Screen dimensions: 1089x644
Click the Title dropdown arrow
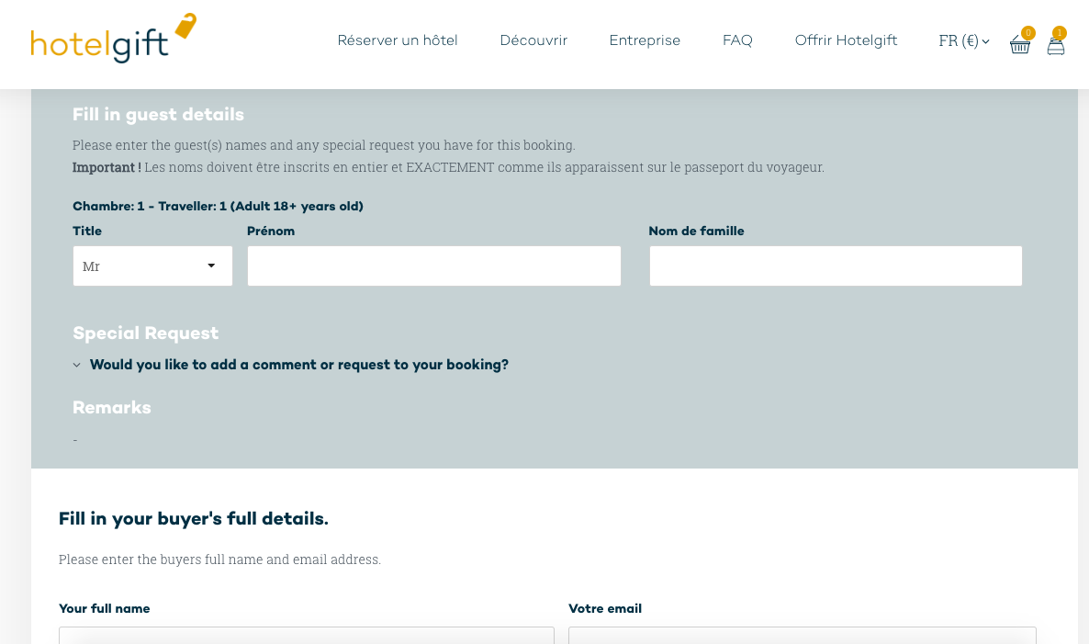(211, 266)
